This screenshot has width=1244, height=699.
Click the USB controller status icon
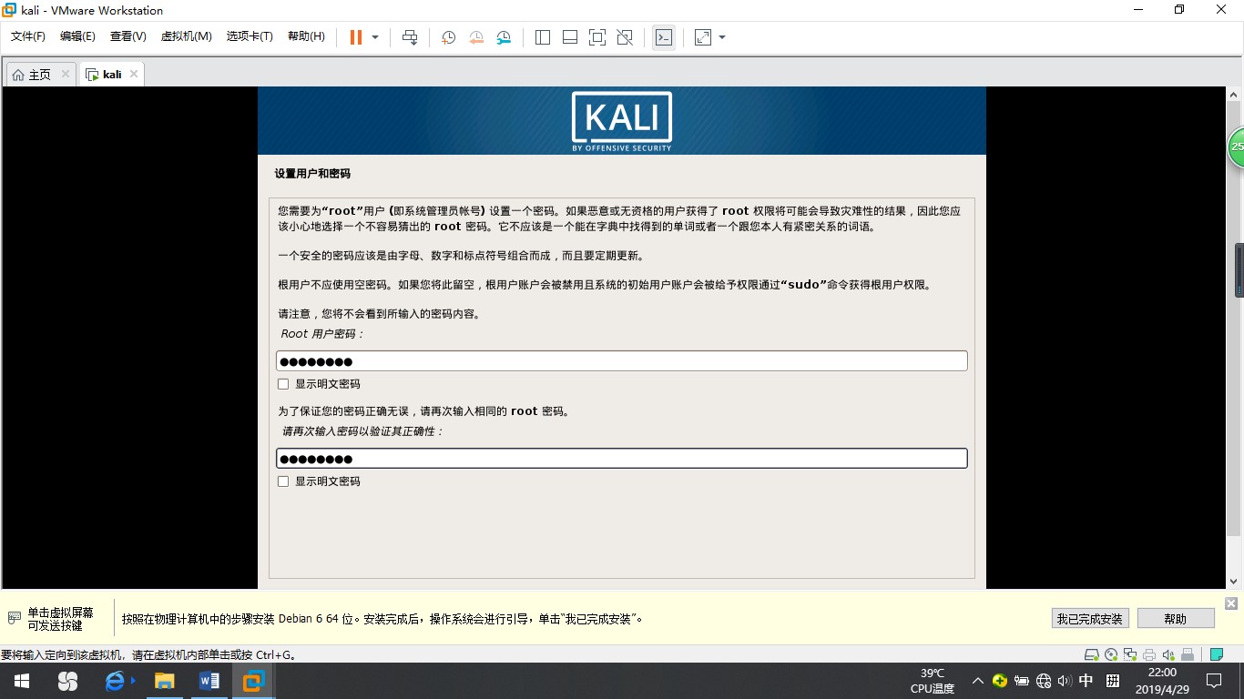click(1188, 654)
